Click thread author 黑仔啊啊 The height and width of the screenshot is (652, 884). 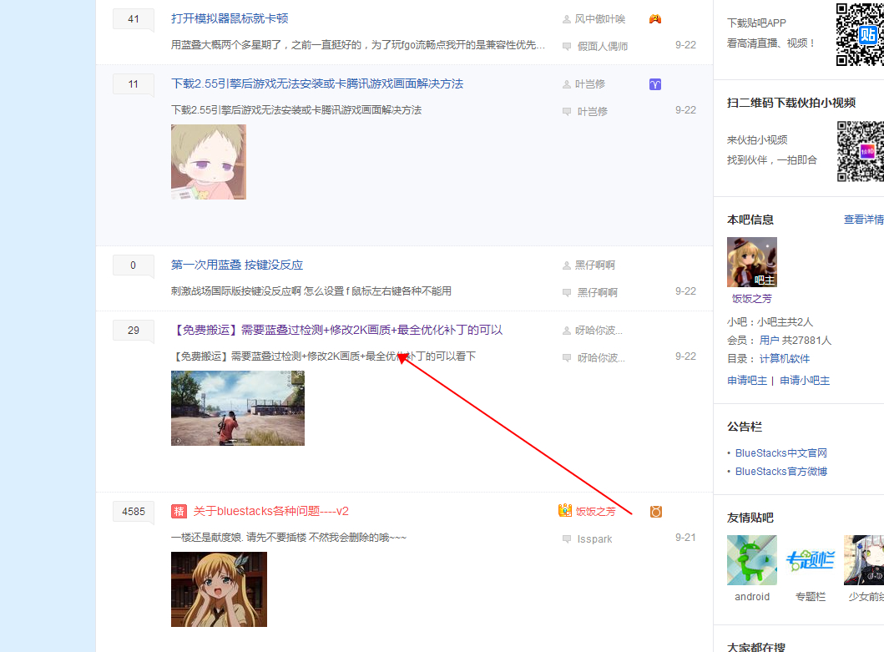(x=595, y=265)
